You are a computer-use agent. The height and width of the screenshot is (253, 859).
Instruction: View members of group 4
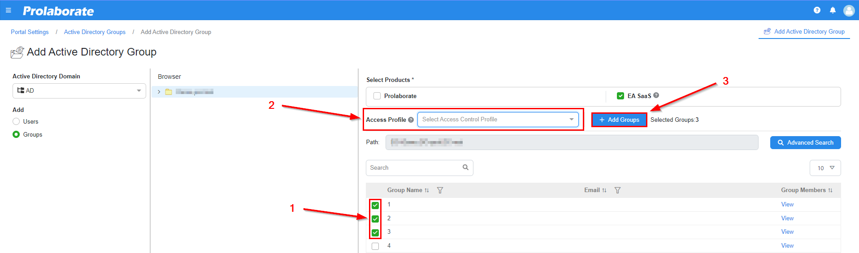tap(787, 246)
